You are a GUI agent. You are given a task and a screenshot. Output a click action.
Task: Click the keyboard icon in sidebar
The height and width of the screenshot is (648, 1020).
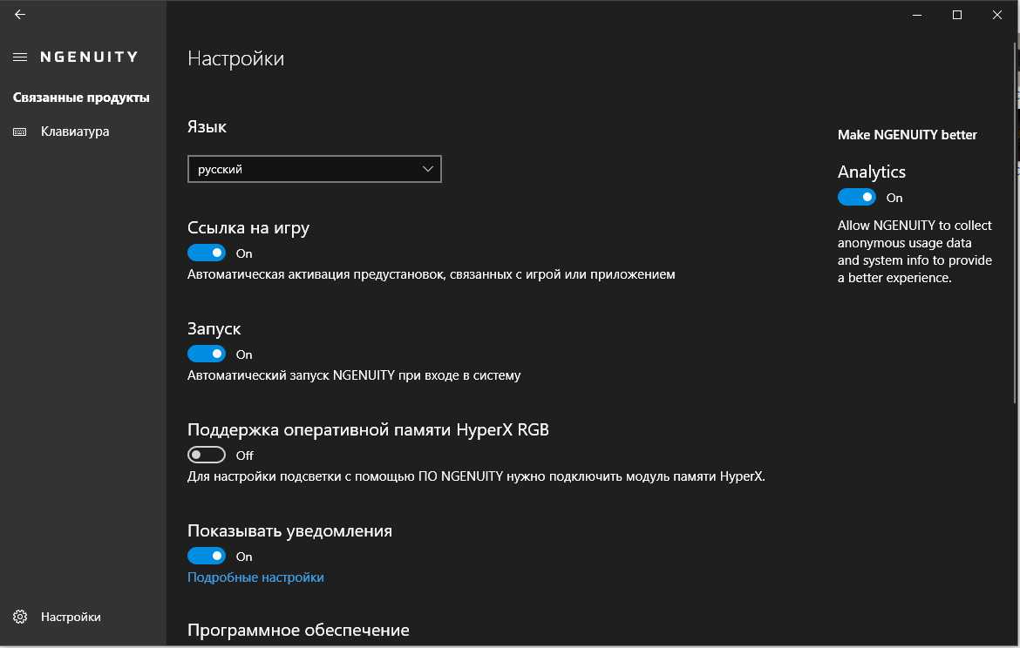(20, 132)
